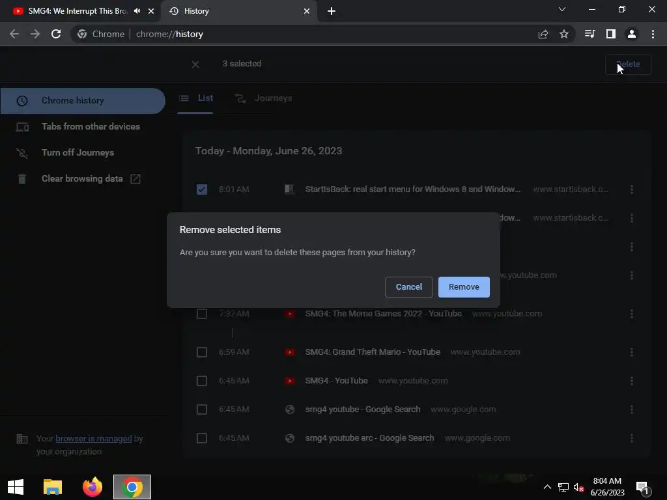The height and width of the screenshot is (500, 667).
Task: Click the Delete button in the selection bar
Action: 628,64
